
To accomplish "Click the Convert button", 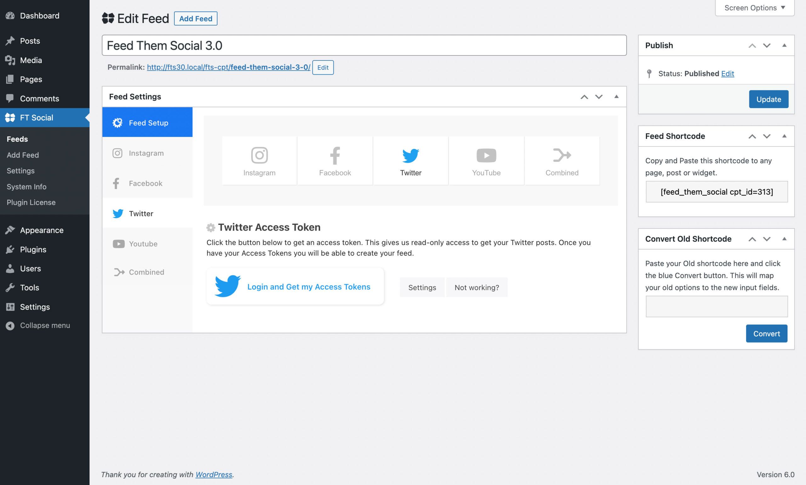I will point(766,333).
